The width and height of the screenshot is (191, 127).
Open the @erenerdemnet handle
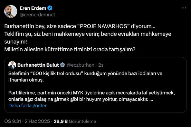click(37, 15)
